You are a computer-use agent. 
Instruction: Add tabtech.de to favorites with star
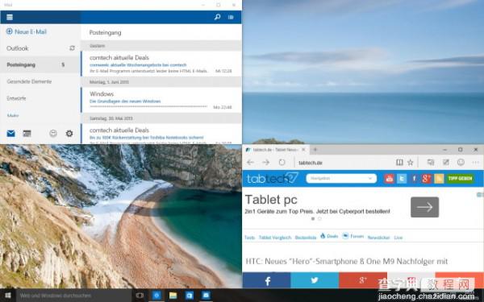(x=411, y=162)
